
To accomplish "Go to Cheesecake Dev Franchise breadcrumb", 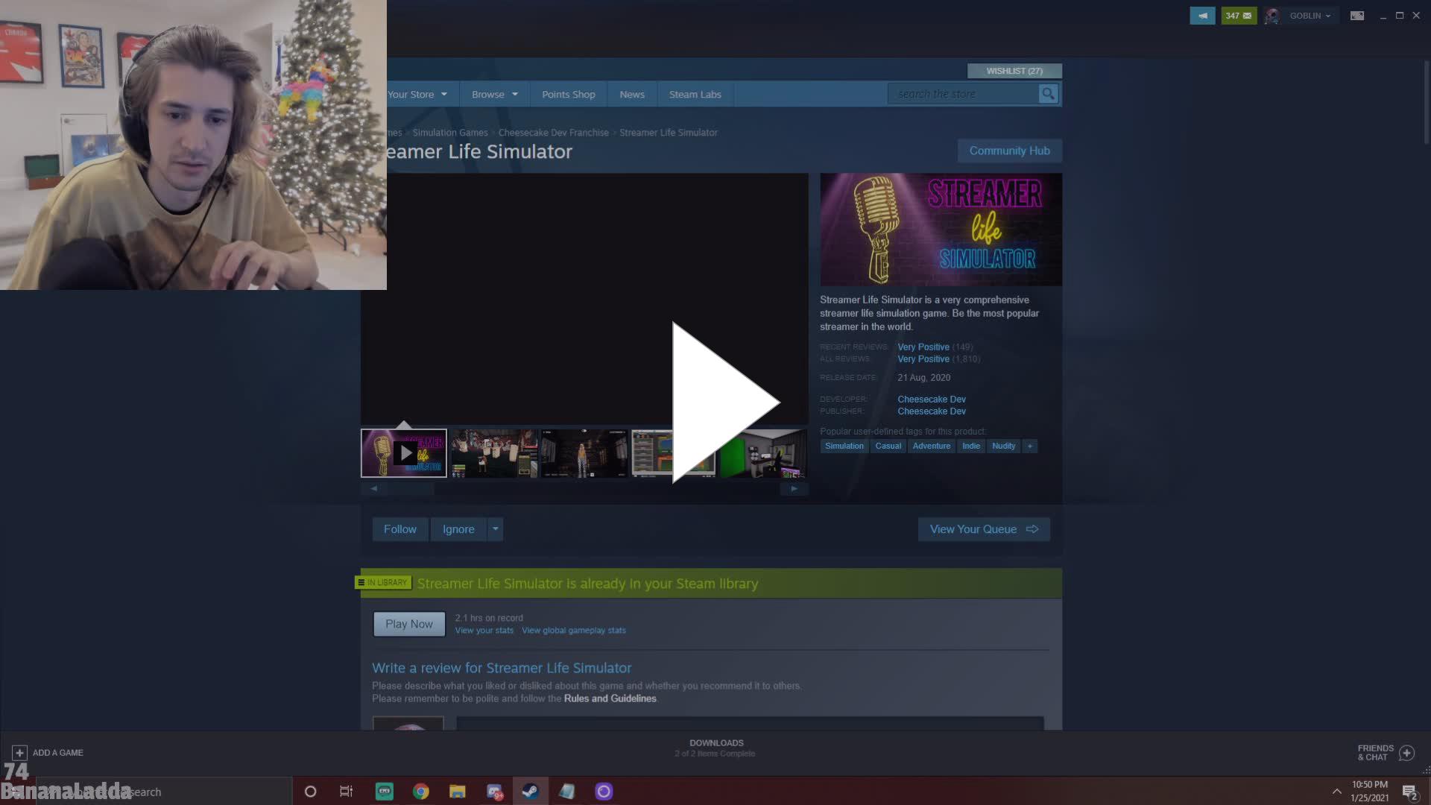I will point(554,133).
